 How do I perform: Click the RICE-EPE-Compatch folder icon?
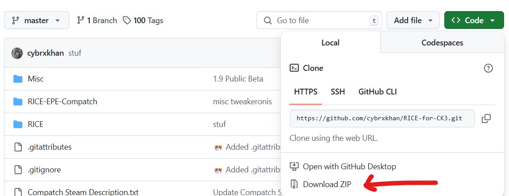18,102
